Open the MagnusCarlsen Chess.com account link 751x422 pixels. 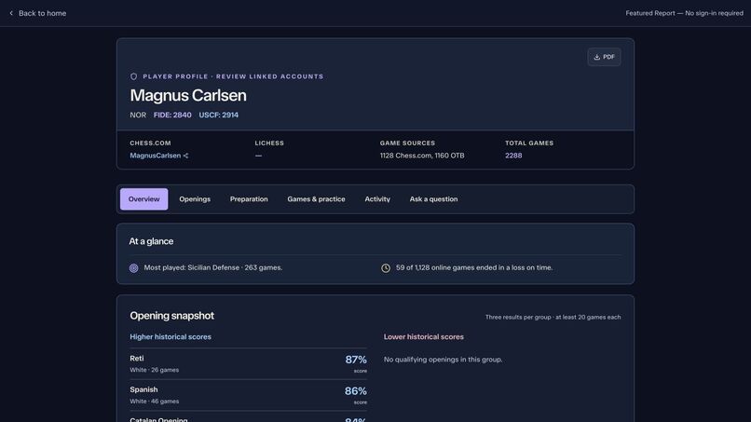156,156
